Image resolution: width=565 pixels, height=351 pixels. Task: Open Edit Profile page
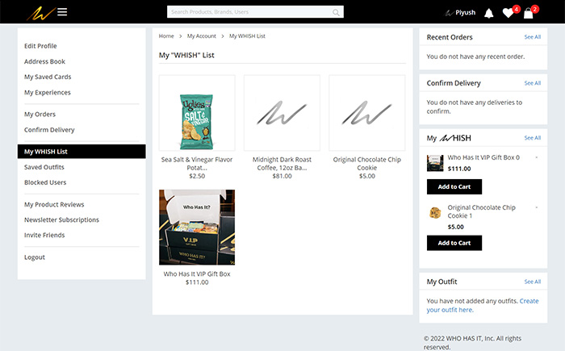(x=40, y=46)
